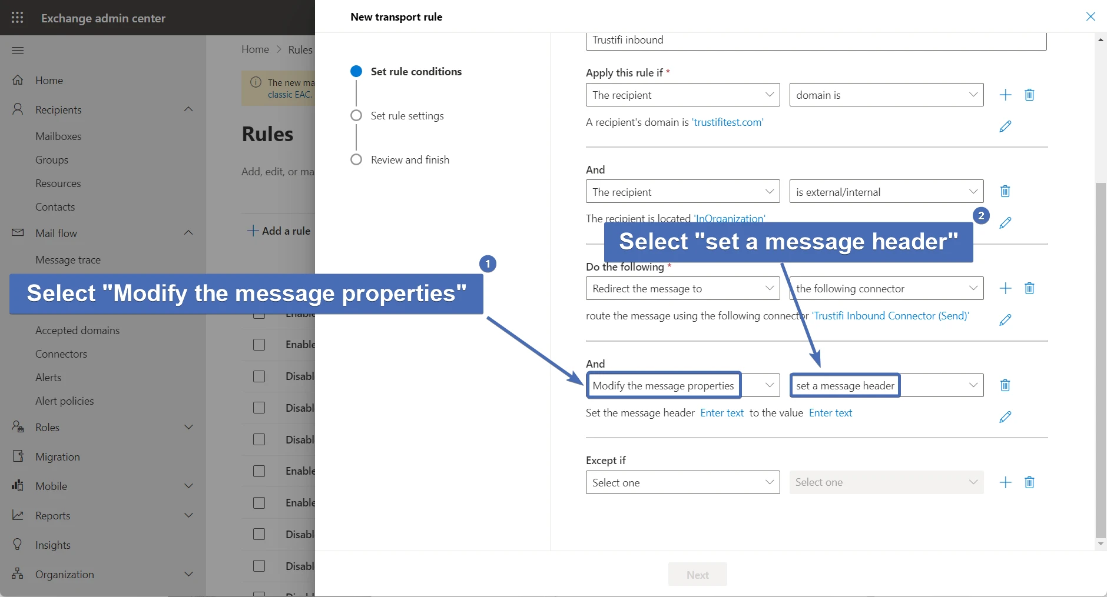Add another condition with plus icon beside 'domain is'

(1006, 95)
